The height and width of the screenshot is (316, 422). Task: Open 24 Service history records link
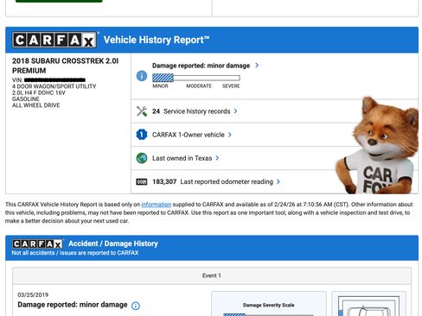(x=191, y=111)
